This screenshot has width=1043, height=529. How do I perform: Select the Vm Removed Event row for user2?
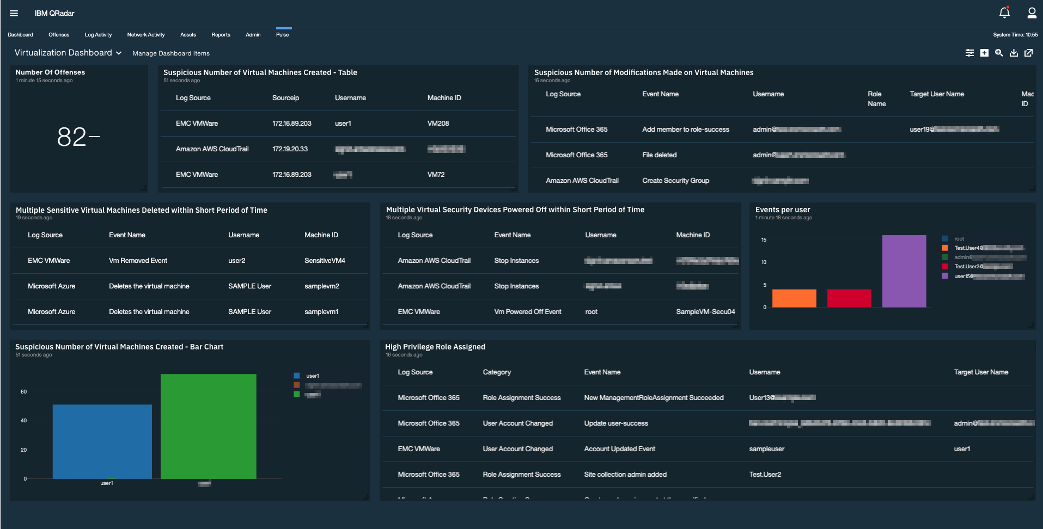click(x=137, y=260)
